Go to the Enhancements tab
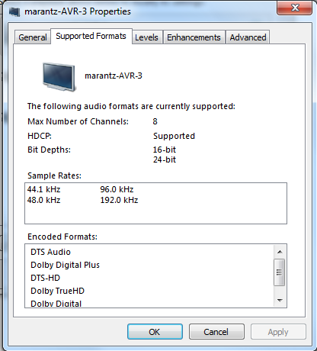 click(194, 37)
